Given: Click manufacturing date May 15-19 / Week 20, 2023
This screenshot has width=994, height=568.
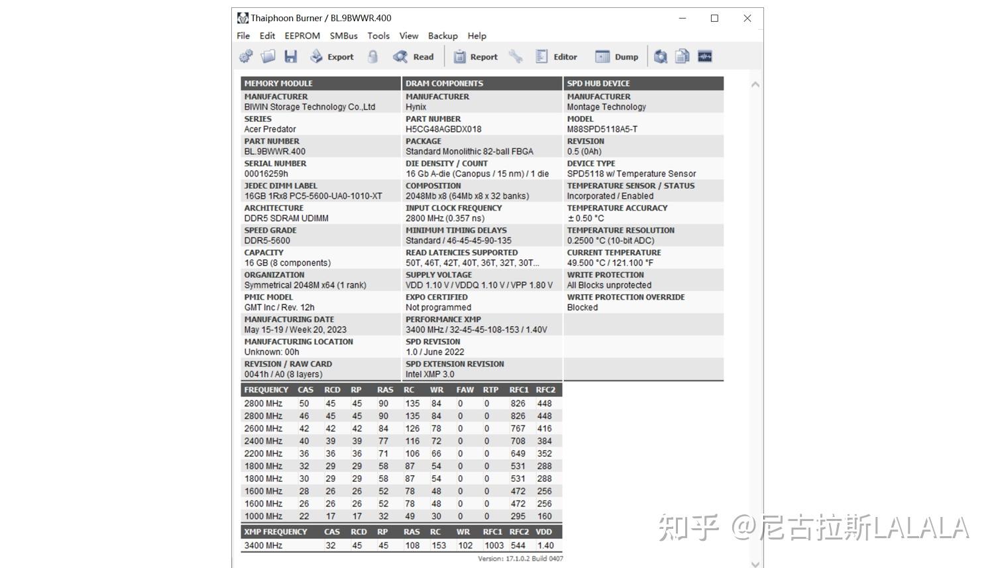Looking at the screenshot, I should (x=295, y=329).
